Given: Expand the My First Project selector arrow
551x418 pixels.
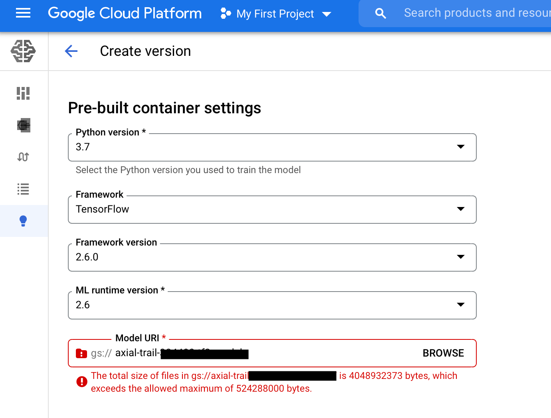Looking at the screenshot, I should (327, 14).
